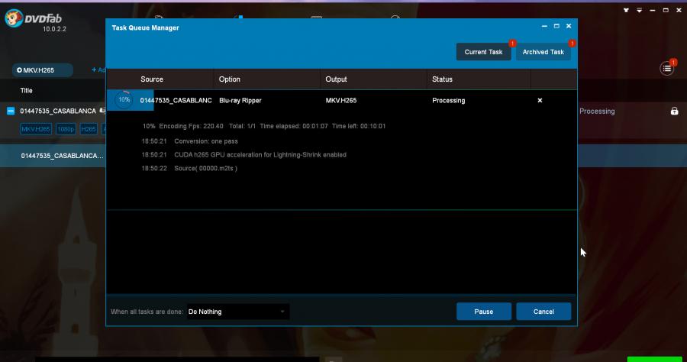The height and width of the screenshot is (362, 687).
Task: Minimize the Task Queue Manager window
Action: [x=544, y=26]
